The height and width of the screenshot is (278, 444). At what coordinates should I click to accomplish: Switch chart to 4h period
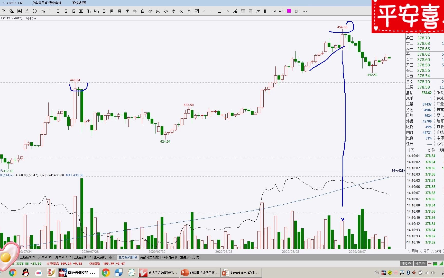[x=96, y=11]
